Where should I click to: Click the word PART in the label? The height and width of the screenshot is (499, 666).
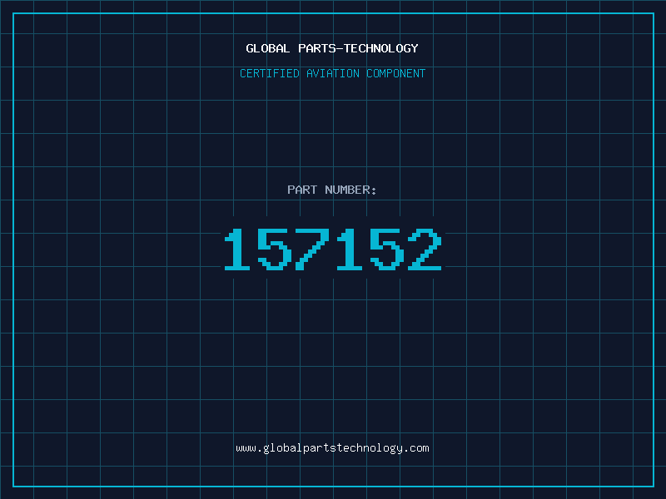[302, 190]
